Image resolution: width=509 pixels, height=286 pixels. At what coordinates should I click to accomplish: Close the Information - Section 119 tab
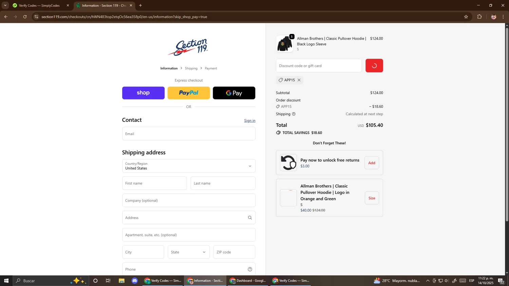(131, 5)
